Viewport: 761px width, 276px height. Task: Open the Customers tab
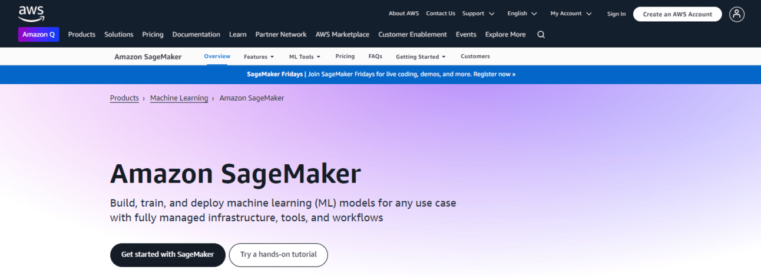[475, 56]
